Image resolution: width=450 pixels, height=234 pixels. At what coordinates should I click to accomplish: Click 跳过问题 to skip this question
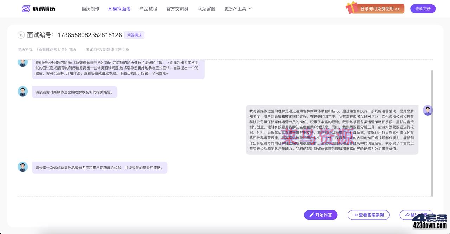(417, 215)
